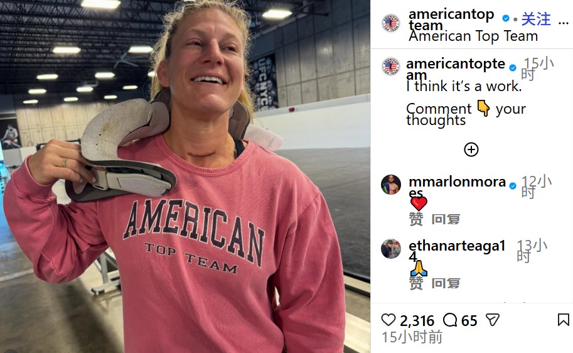The height and width of the screenshot is (353, 573).
Task: Open the American Top Team location link
Action: tap(473, 36)
